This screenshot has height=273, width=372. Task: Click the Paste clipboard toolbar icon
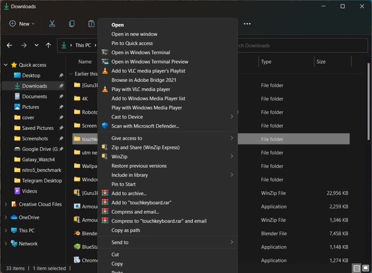91,24
